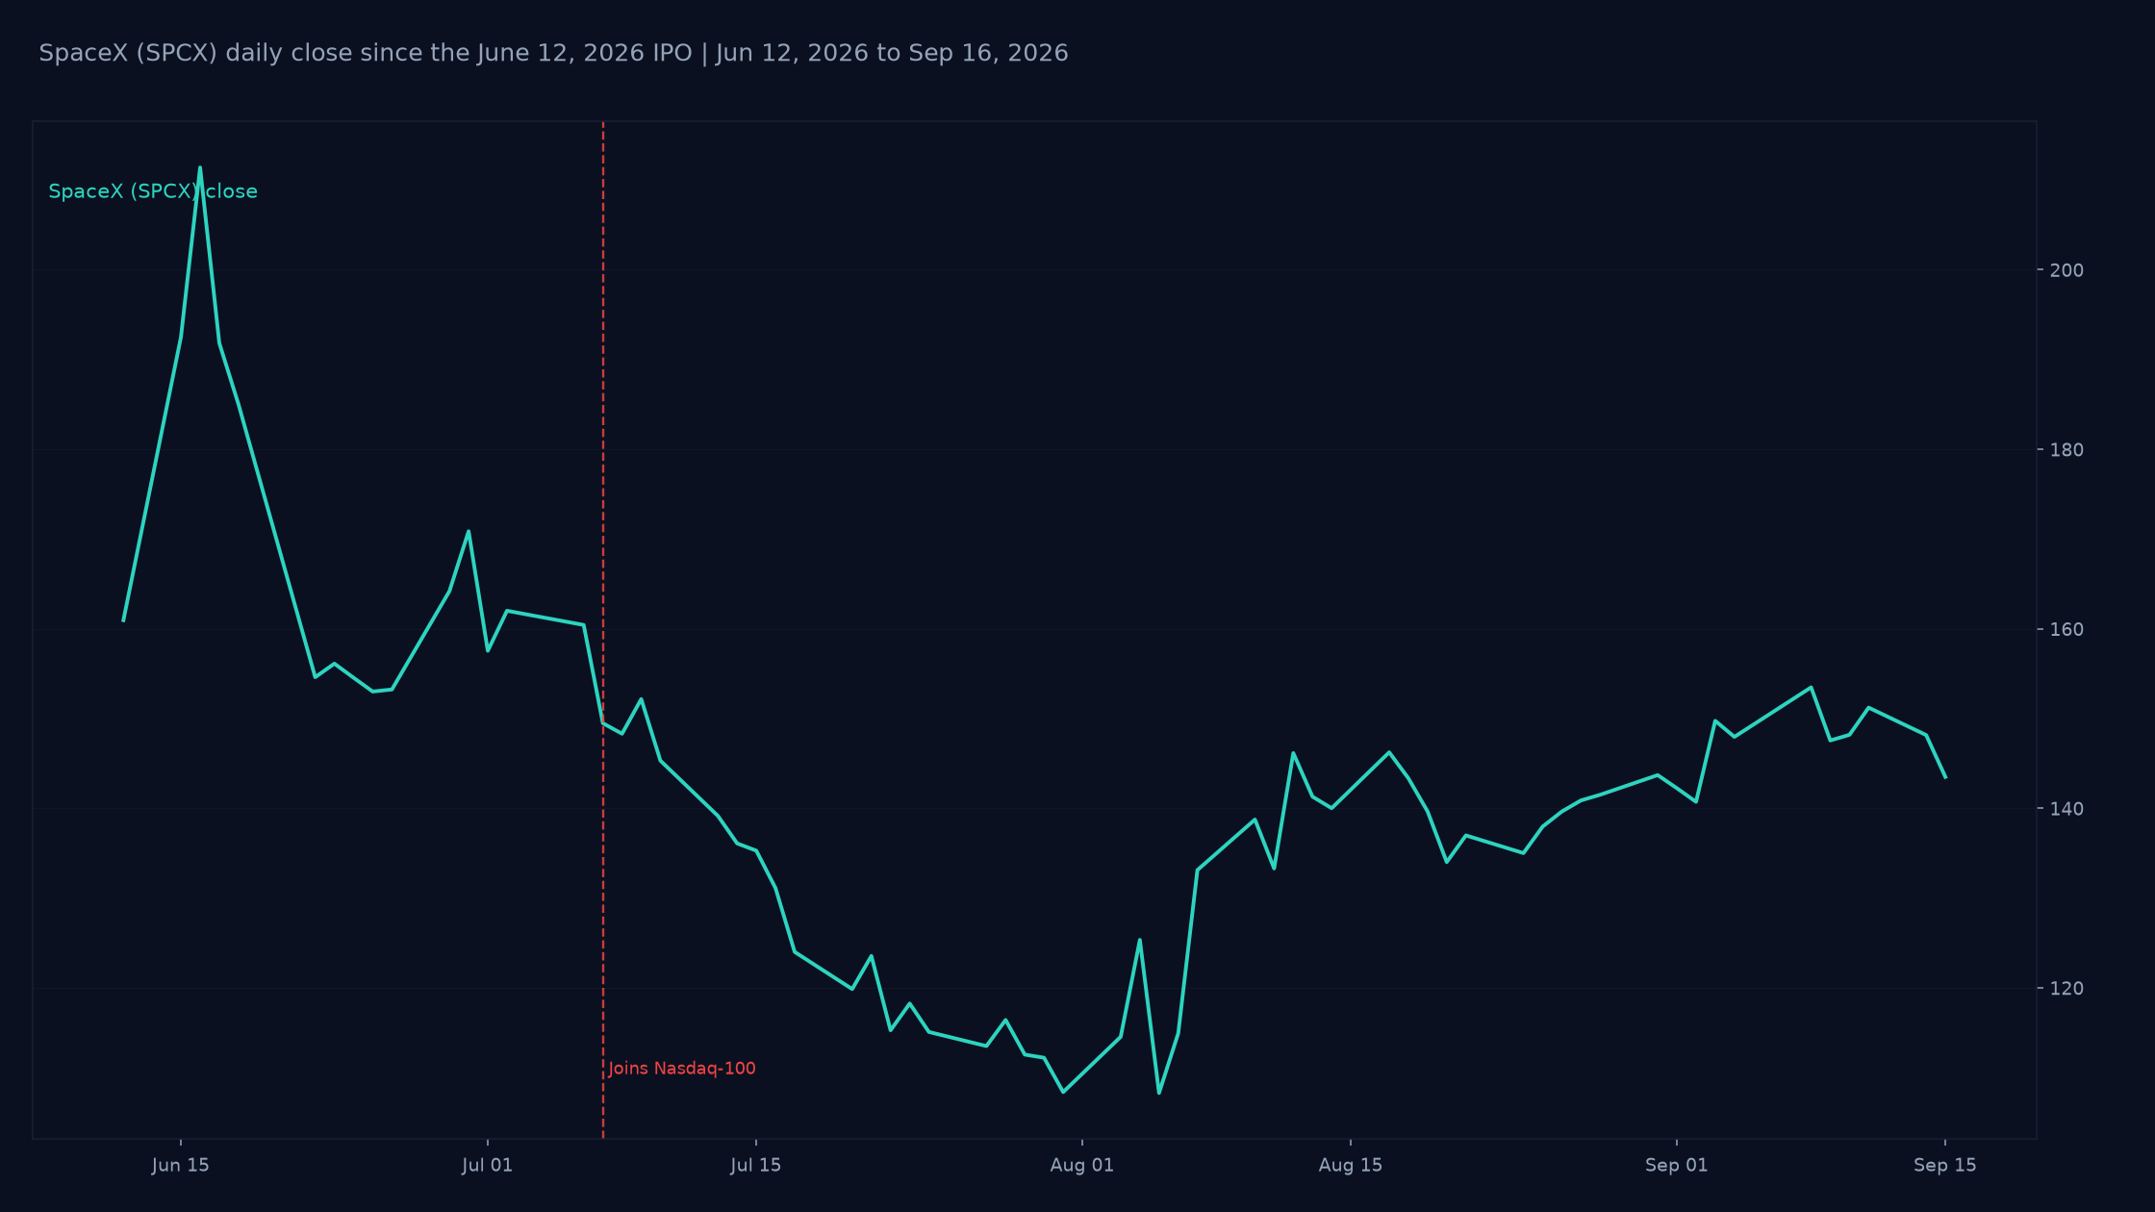This screenshot has height=1212, width=2155.
Task: Click the last data point of the price line
Action: 1945,777
